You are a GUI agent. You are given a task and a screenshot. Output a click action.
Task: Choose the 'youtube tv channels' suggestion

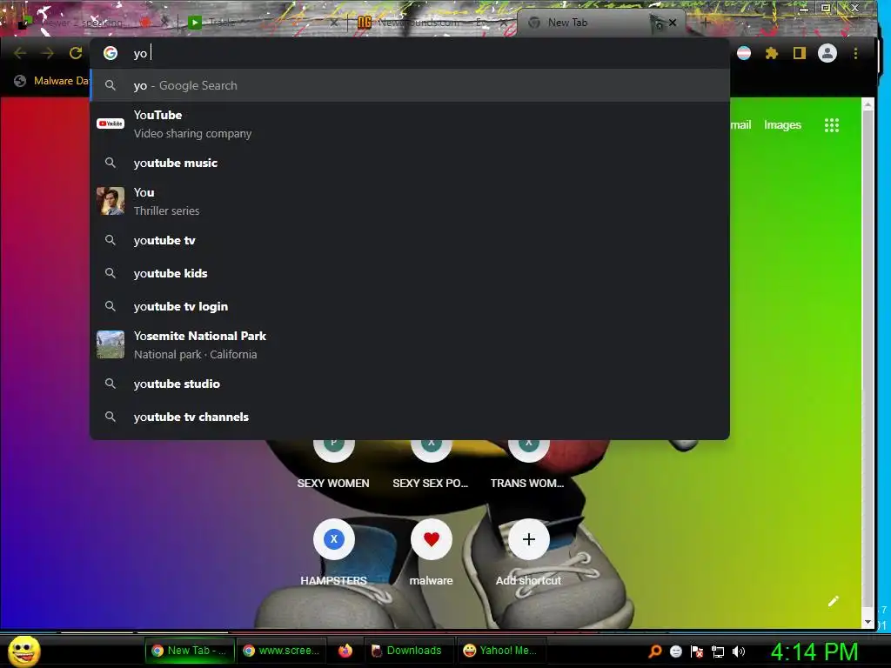click(x=410, y=417)
